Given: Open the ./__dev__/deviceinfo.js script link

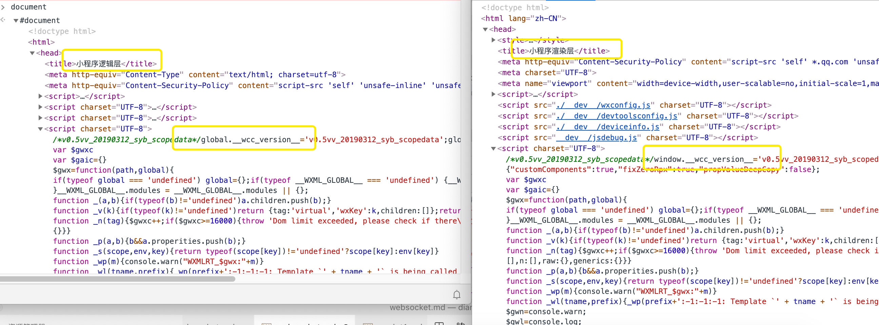Looking at the screenshot, I should (608, 127).
